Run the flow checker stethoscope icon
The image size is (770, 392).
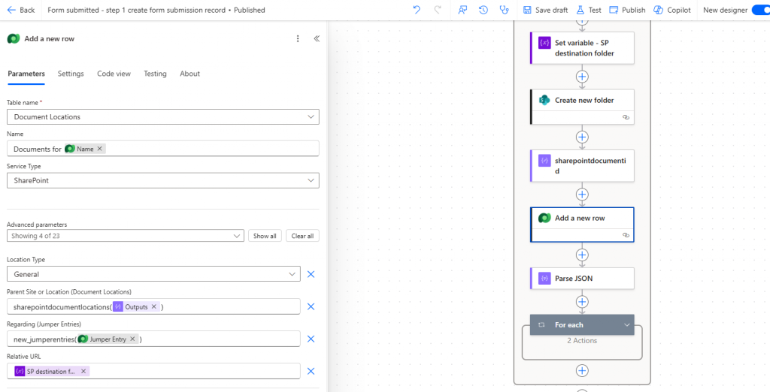[x=505, y=10]
